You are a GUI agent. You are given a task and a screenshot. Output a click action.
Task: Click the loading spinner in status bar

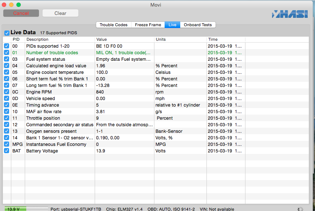(x=300, y=209)
